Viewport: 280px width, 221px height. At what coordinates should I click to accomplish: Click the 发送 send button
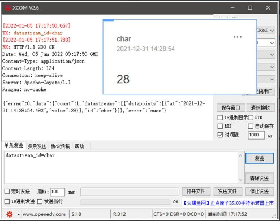pyautogui.click(x=260, y=158)
